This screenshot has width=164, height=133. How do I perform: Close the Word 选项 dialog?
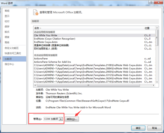click(x=159, y=2)
